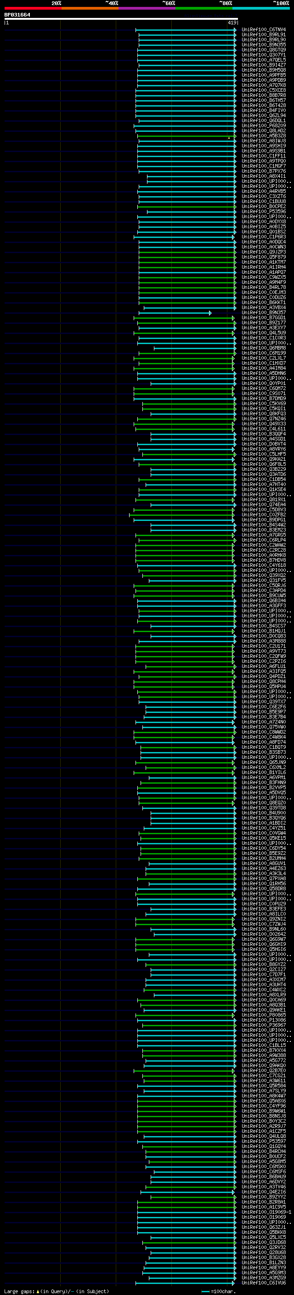
Task: Select hit label UniRef100_P68209
Action: pos(263,126)
